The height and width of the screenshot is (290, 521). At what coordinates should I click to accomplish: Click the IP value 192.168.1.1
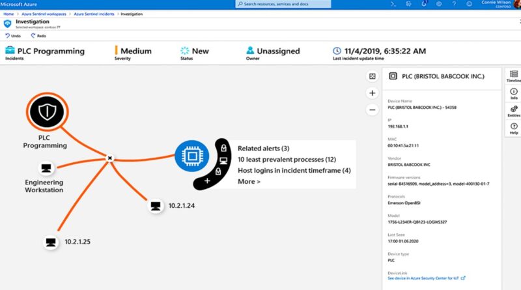[x=398, y=126]
